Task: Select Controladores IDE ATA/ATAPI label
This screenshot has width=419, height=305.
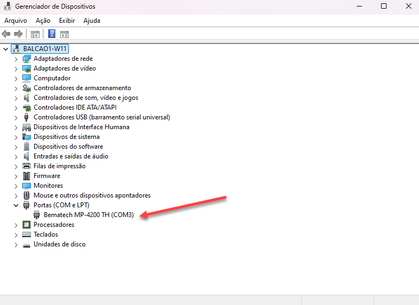Action: coord(75,107)
